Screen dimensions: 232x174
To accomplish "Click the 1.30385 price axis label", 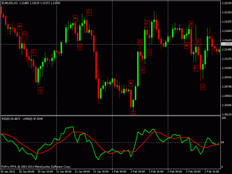I will pyautogui.click(x=227, y=105).
